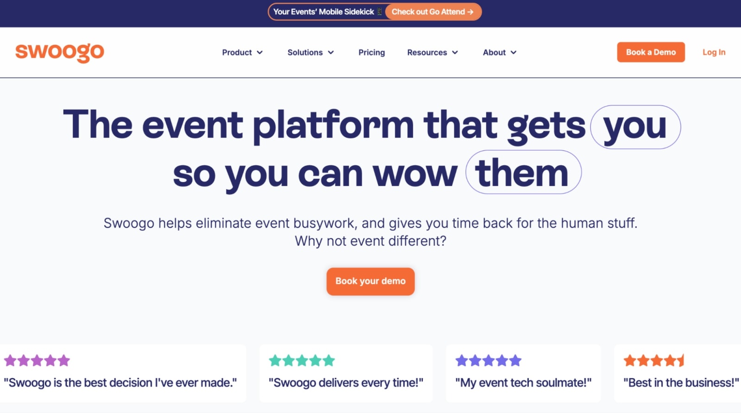Expand the Product dropdown chevron
This screenshot has height=413, width=741.
[260, 52]
